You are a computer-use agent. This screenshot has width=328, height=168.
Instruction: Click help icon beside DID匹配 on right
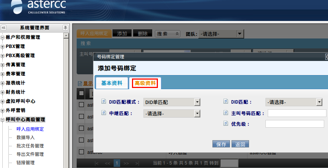226,102
